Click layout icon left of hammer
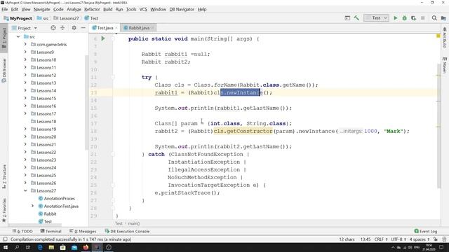Screen dimensions: 449x252 pyautogui.click(x=347, y=18)
